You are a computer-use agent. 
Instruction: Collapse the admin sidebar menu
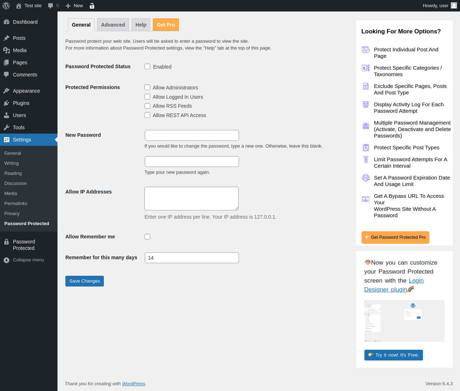[x=24, y=260]
